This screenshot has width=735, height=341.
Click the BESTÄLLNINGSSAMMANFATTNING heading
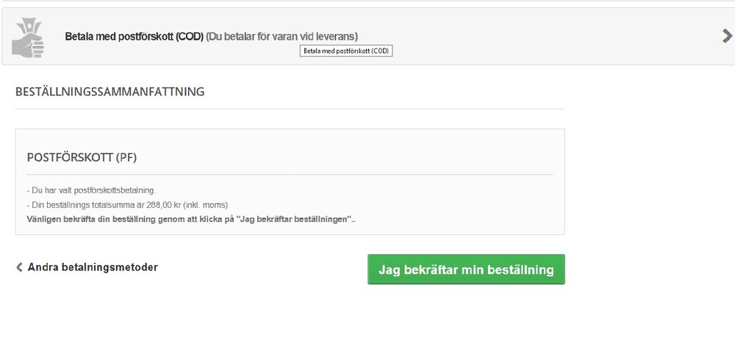[110, 91]
